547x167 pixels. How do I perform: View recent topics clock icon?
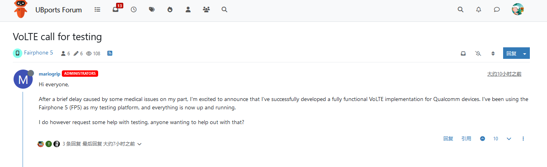[x=134, y=10]
